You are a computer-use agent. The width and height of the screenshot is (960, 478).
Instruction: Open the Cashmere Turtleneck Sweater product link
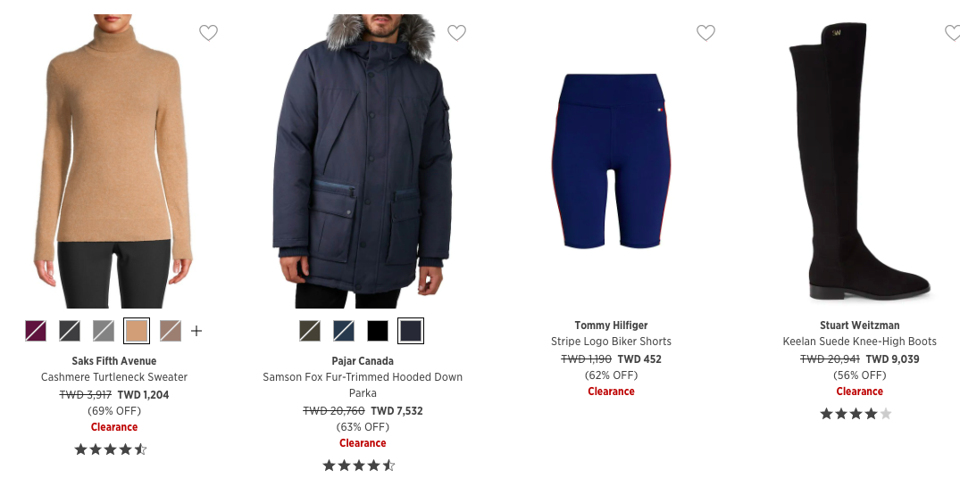click(x=114, y=377)
